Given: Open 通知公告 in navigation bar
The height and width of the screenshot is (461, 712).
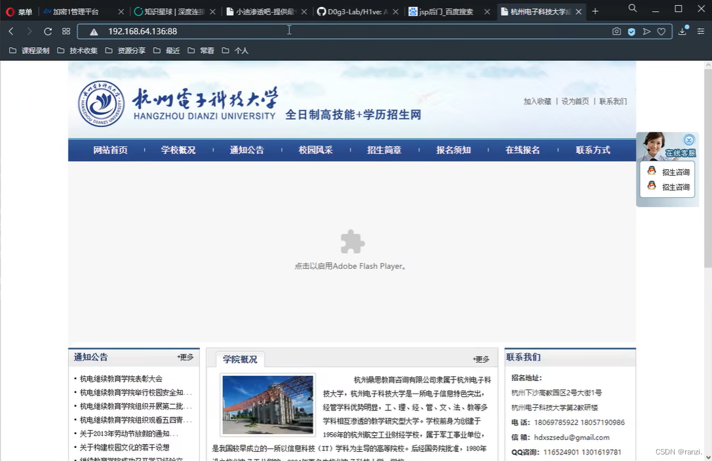Looking at the screenshot, I should (247, 150).
